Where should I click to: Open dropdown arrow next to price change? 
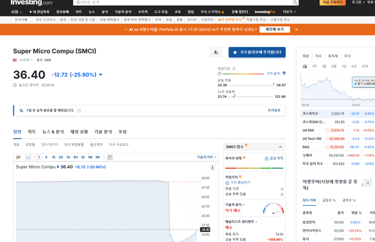101,75
